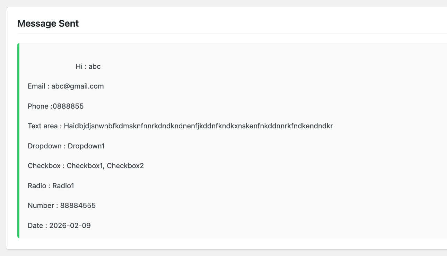Viewport: 447px width, 256px height.
Task: Click the Text area field label
Action: [x=43, y=126]
